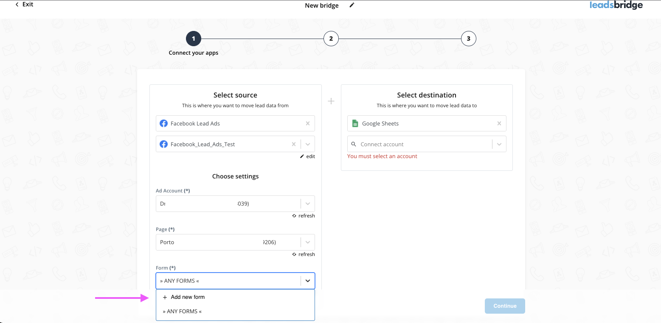Select Add new form option
Image resolution: width=661 pixels, height=323 pixels.
188,297
